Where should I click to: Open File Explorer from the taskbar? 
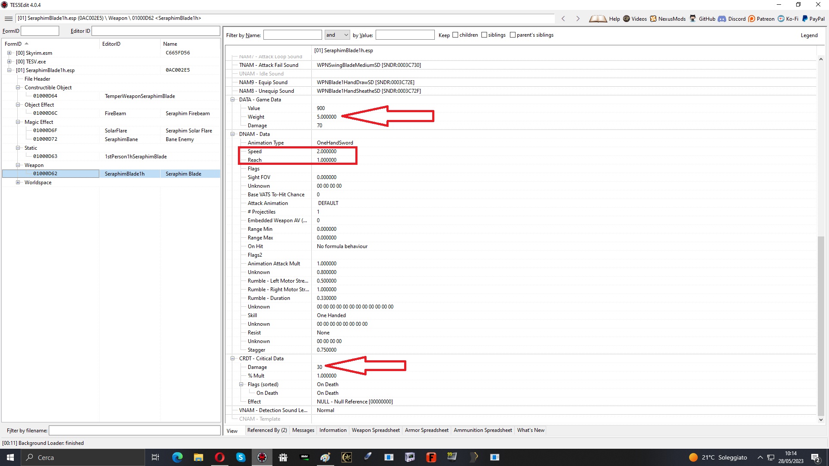click(x=198, y=457)
